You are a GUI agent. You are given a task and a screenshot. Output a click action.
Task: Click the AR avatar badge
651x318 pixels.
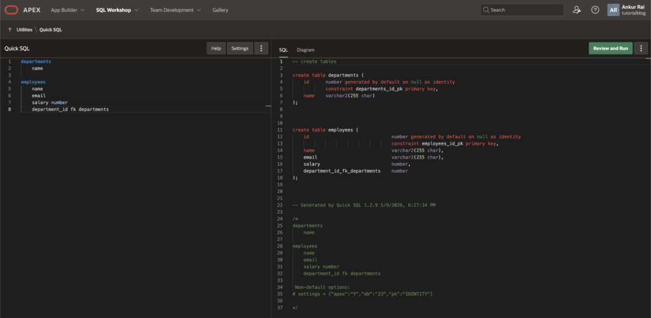(613, 10)
